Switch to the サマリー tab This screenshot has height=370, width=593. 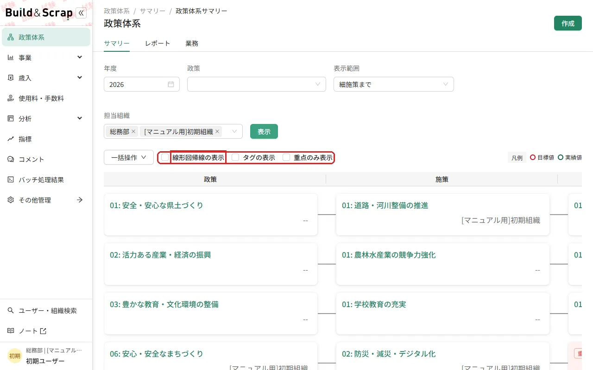pos(117,43)
